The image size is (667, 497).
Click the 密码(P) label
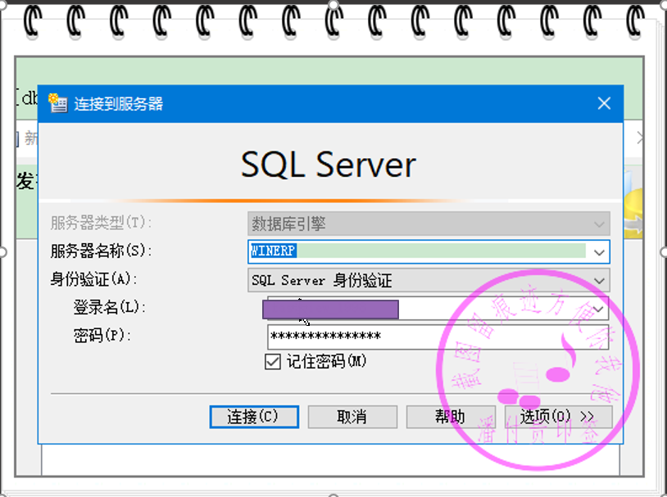(102, 336)
